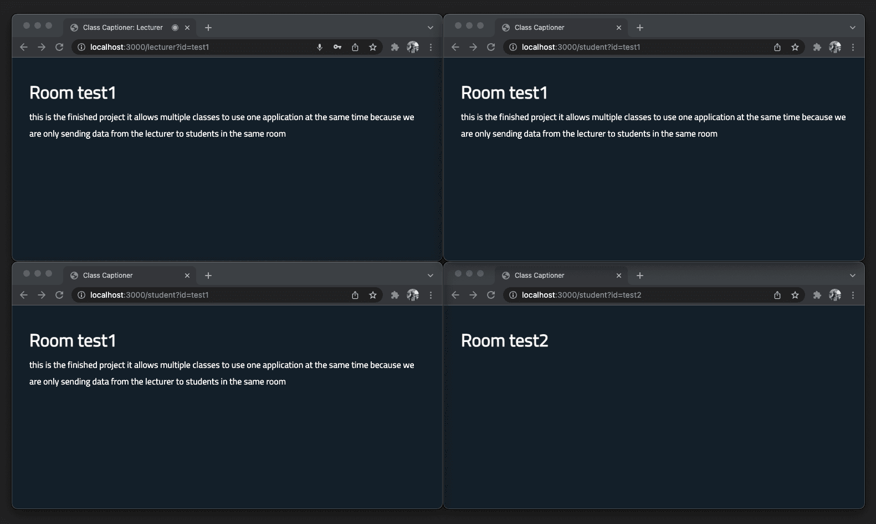Select Class Captioner tab in test2 window
The height and width of the screenshot is (524, 876).
(x=562, y=276)
